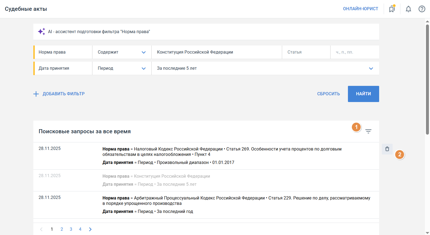
Task: Go to page 2 of search queries
Action: click(62, 229)
